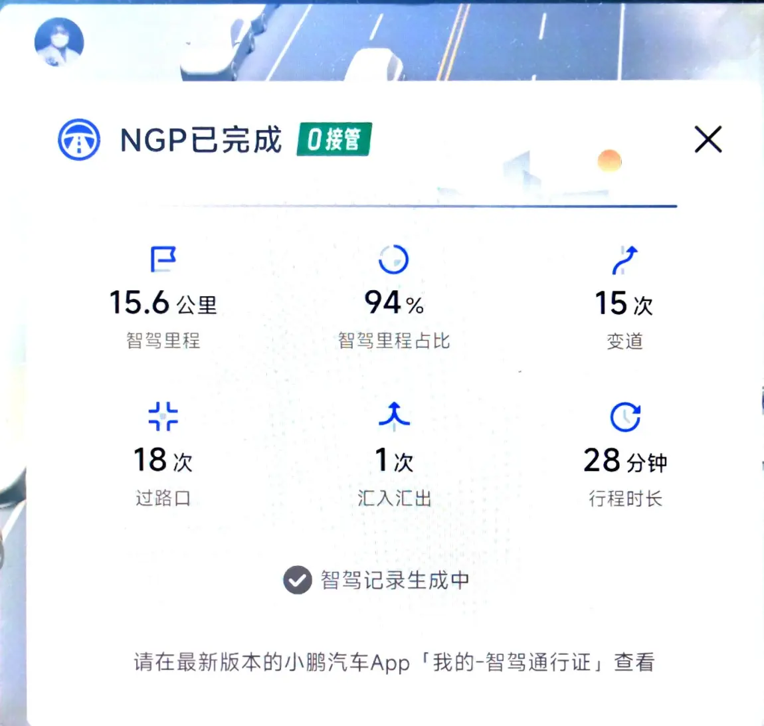The height and width of the screenshot is (726, 764).
Task: Click the 智驾记录生成中 status text
Action: click(395, 580)
